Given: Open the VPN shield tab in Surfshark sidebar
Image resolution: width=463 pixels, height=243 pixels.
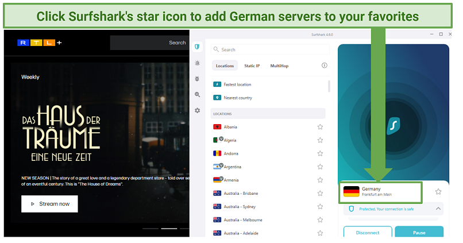Looking at the screenshot, I should [197, 47].
